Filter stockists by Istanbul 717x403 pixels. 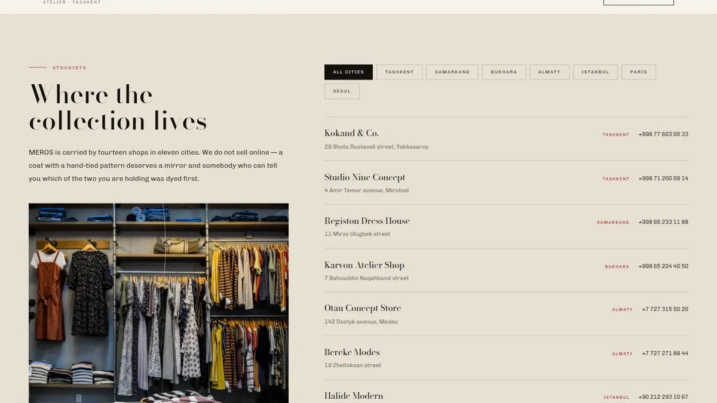(x=595, y=72)
